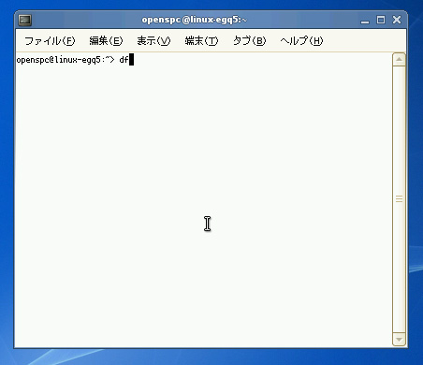
Task: Click the scrollbar down arrow
Action: point(399,339)
